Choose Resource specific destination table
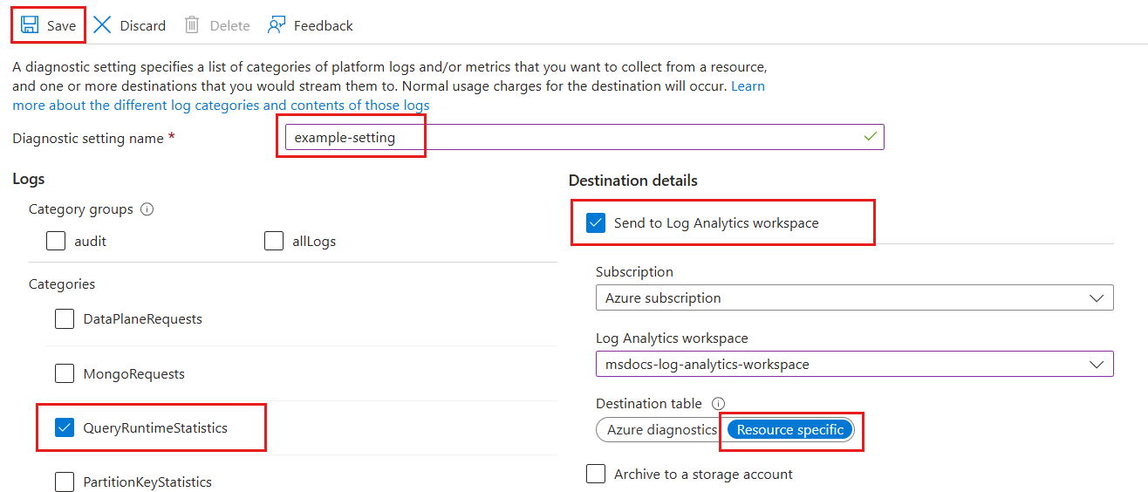Screen dimensions: 1148x492 click(x=790, y=430)
